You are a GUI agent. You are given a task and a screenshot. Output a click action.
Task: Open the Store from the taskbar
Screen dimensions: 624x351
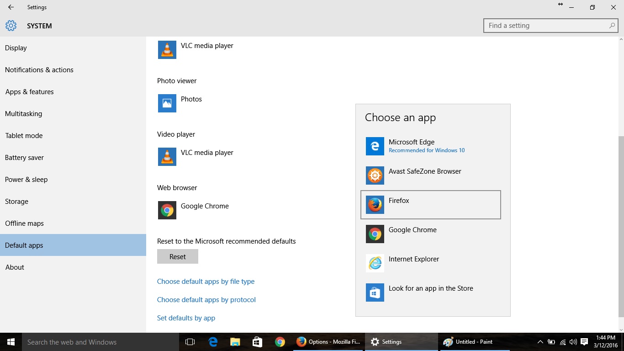(x=257, y=342)
